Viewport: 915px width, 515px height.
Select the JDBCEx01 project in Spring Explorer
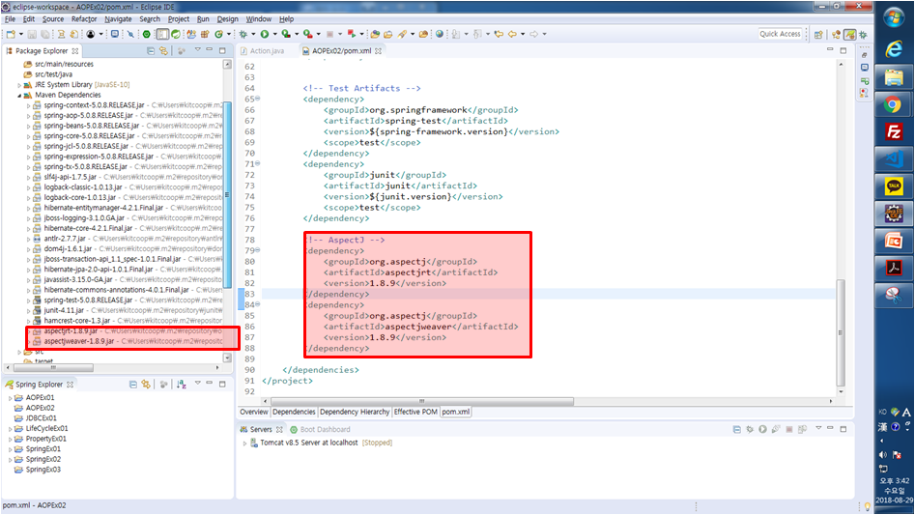click(41, 418)
